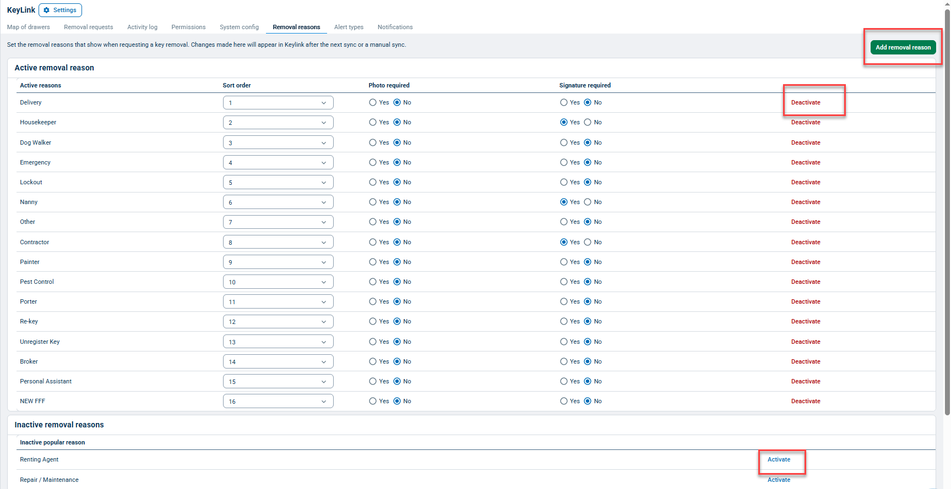951x489 pixels.
Task: Click the Personal Assistant reason name
Action: click(46, 381)
